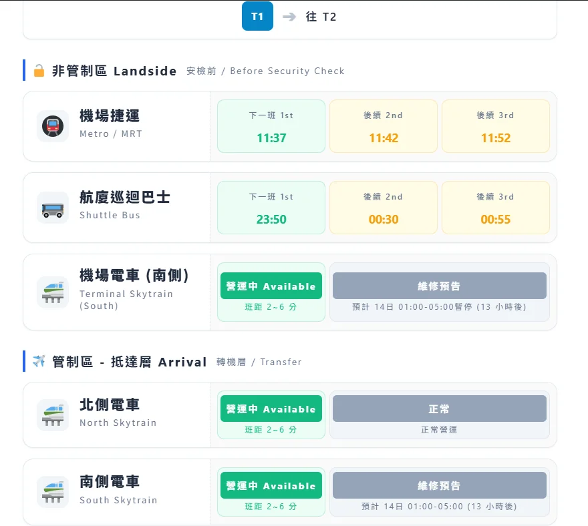This screenshot has height=526, width=588.
Task: Click the Terminal Skytrain (South) subtitle
Action: [x=126, y=300]
